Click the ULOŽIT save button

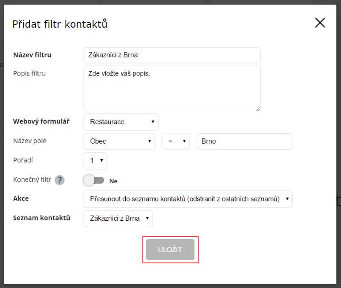point(170,250)
